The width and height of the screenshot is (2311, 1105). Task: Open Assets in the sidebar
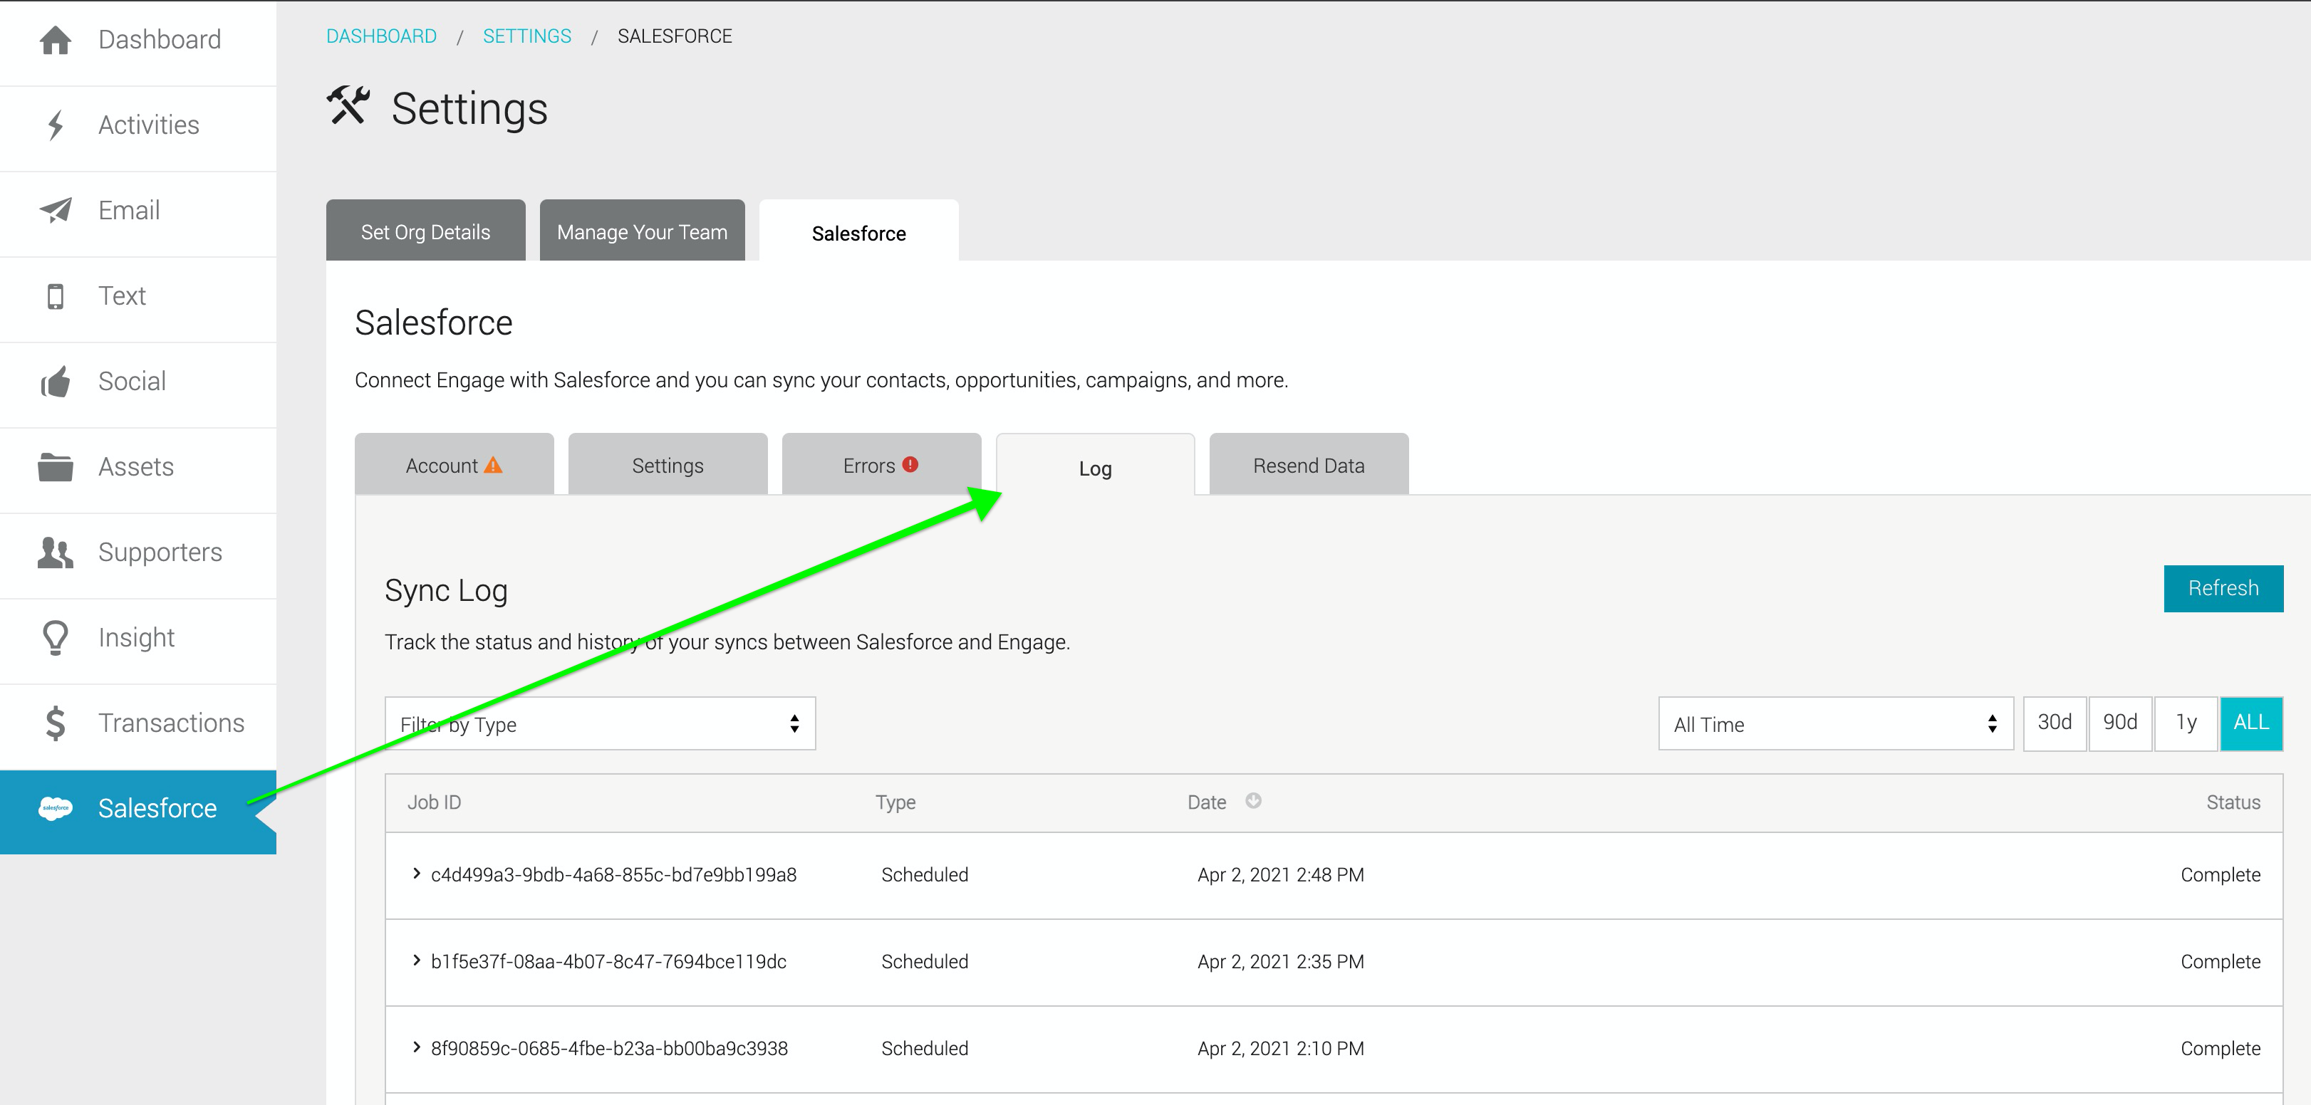[x=138, y=471]
